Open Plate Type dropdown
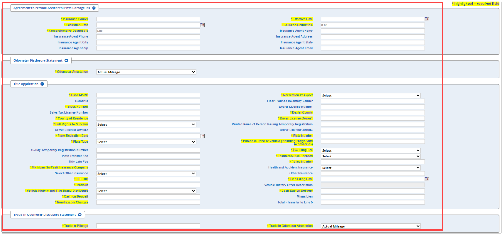The height and width of the screenshot is (235, 503). pyautogui.click(x=146, y=142)
